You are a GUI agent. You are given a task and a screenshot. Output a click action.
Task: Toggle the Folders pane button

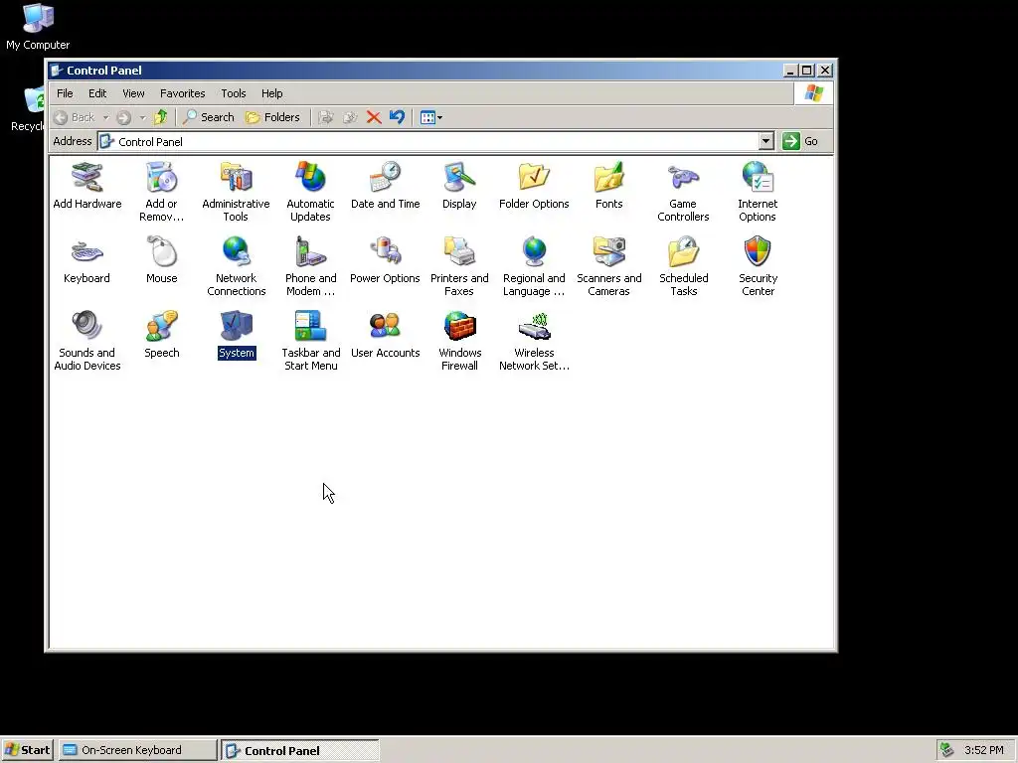(272, 117)
